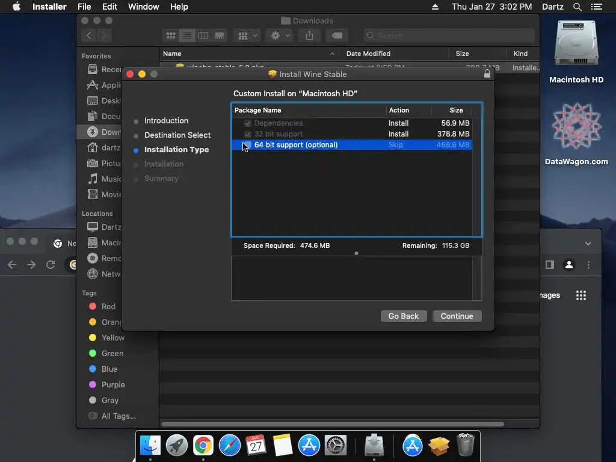Sort Finder list by Date Modified

(x=368, y=54)
